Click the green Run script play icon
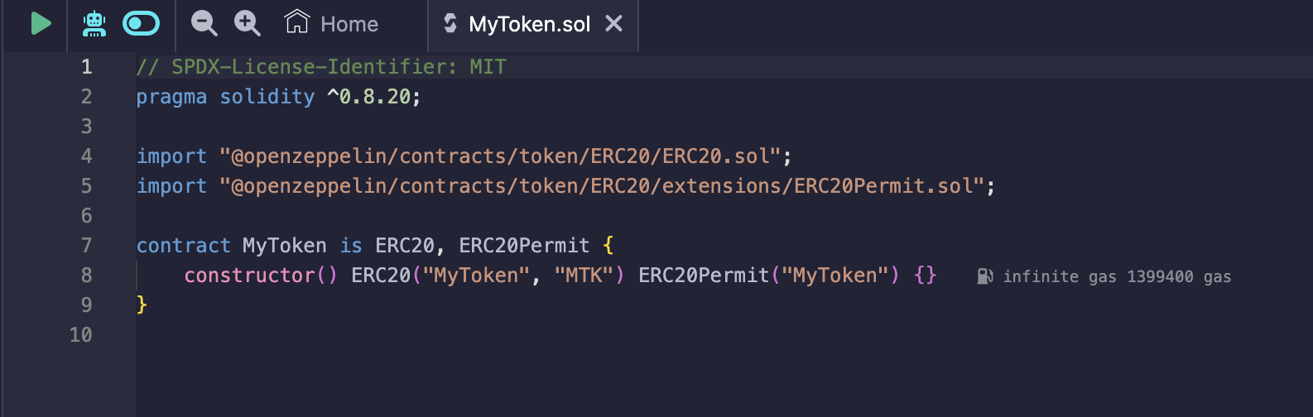This screenshot has width=1313, height=417. (x=41, y=23)
